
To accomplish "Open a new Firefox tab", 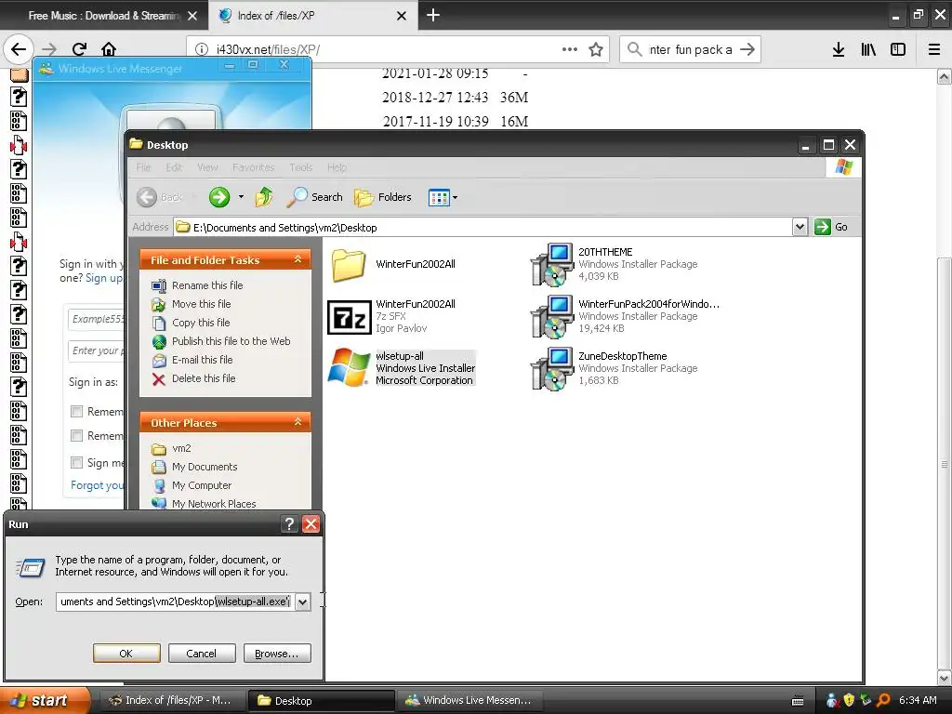I will (433, 15).
